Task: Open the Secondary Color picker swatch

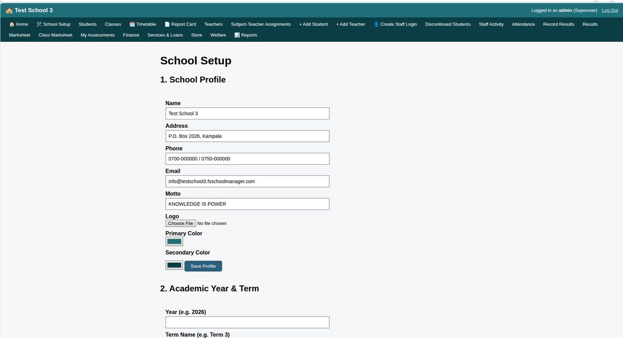Action: tap(174, 265)
